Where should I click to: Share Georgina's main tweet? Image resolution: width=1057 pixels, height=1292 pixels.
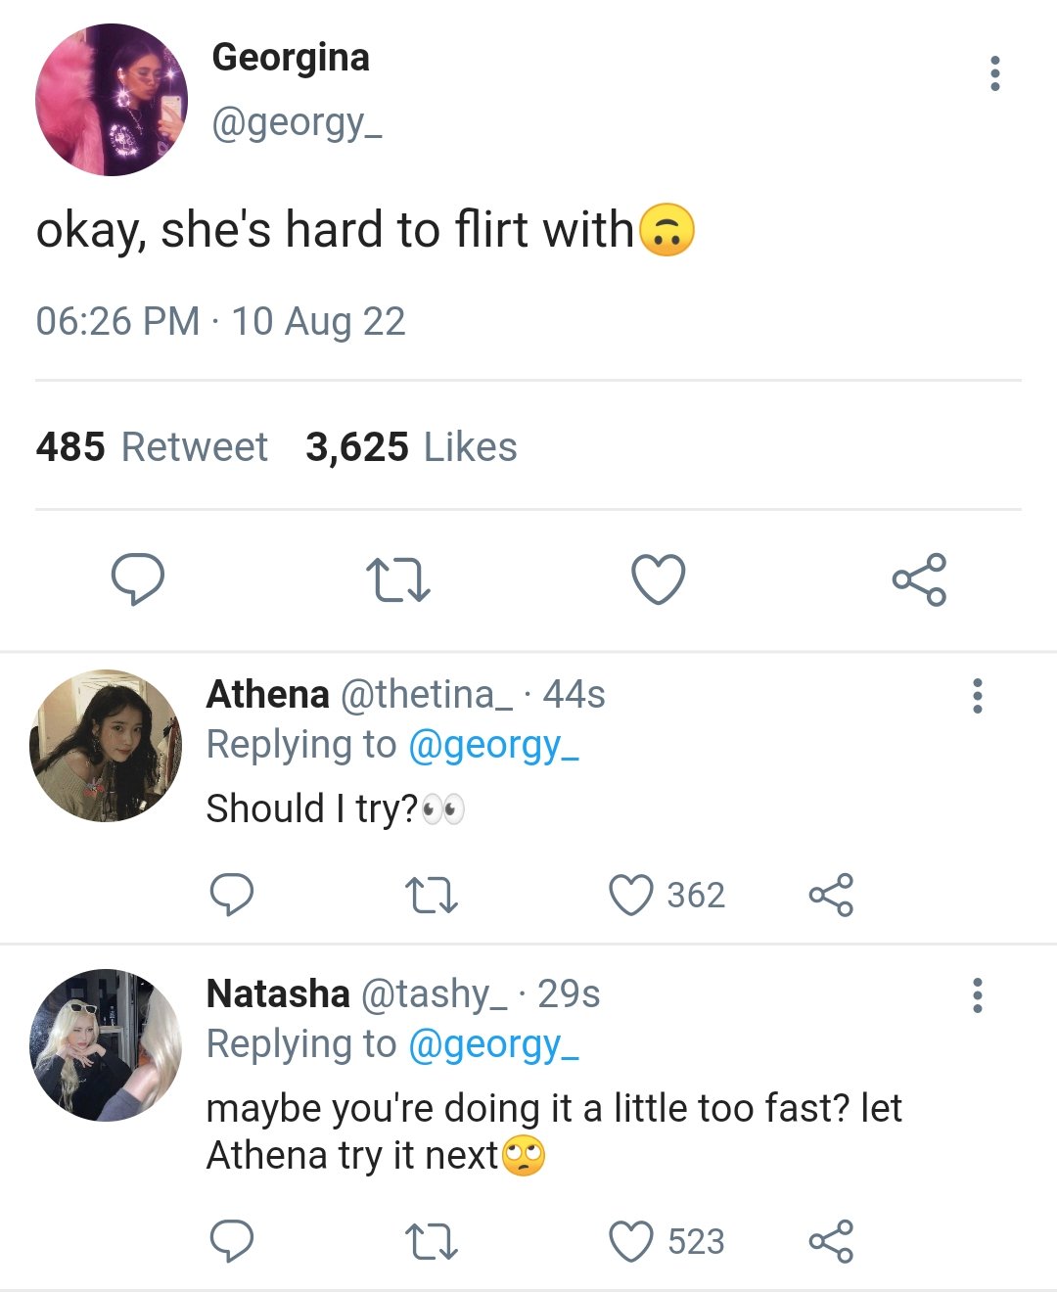(919, 579)
